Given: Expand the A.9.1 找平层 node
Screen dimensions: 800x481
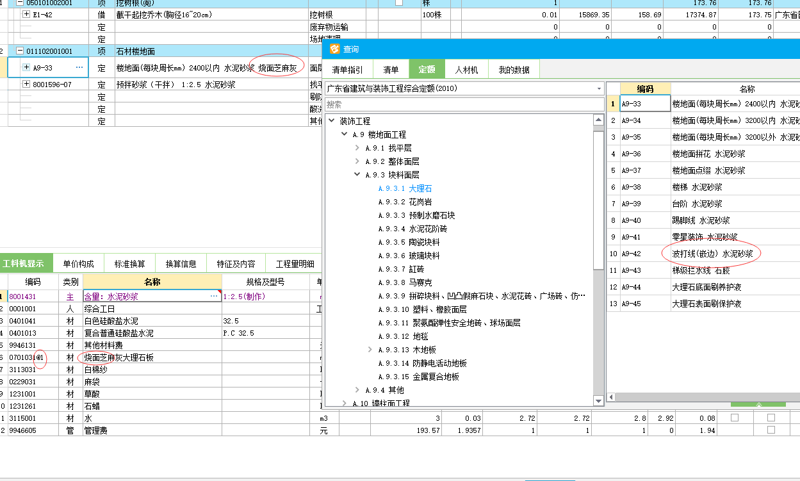Looking at the screenshot, I should pos(357,148).
